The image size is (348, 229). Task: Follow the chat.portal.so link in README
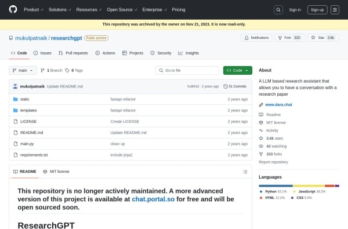point(153,199)
